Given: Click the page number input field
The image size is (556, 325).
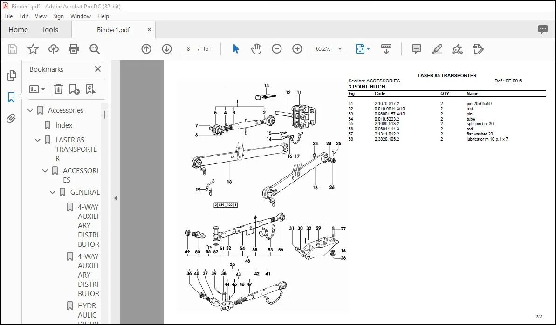Looking at the screenshot, I should [x=188, y=49].
